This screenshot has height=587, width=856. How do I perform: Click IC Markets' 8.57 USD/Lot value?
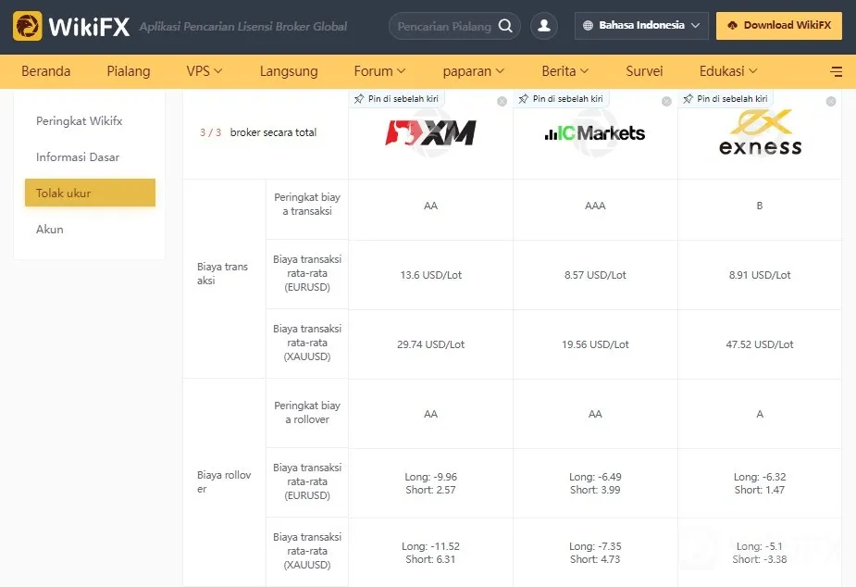coord(595,275)
